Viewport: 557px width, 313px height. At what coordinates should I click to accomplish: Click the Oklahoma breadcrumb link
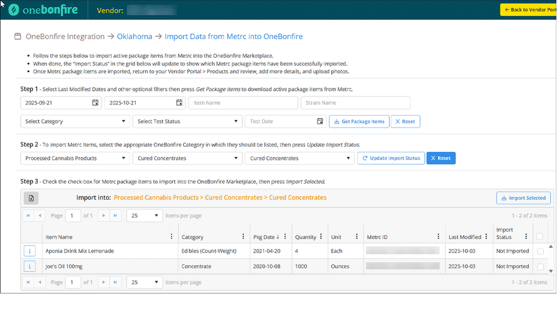(136, 37)
